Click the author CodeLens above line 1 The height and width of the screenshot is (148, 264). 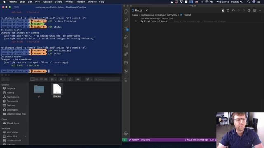pos(157,18)
